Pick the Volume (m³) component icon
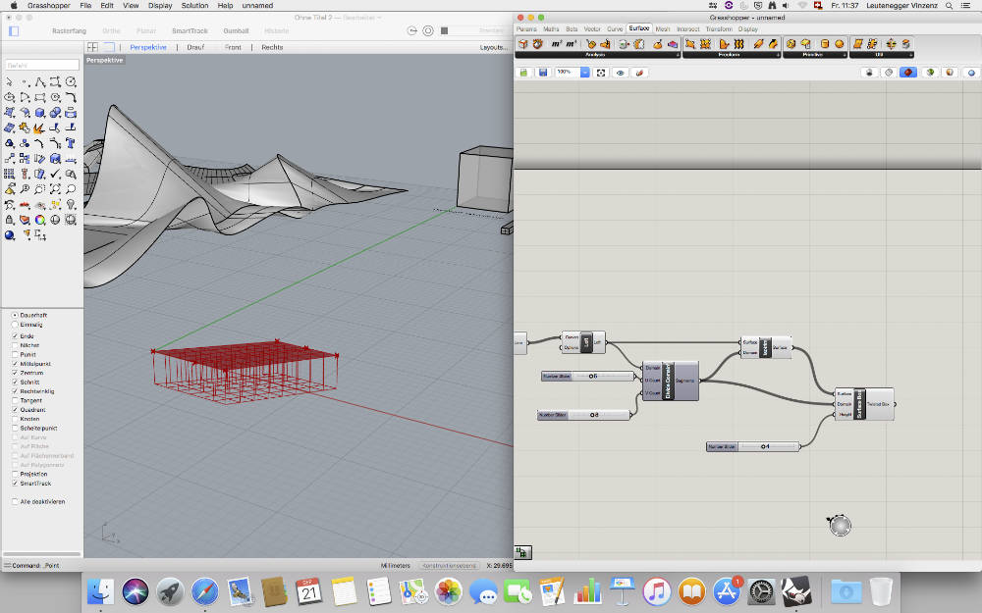This screenshot has height=613, width=982. tap(572, 44)
